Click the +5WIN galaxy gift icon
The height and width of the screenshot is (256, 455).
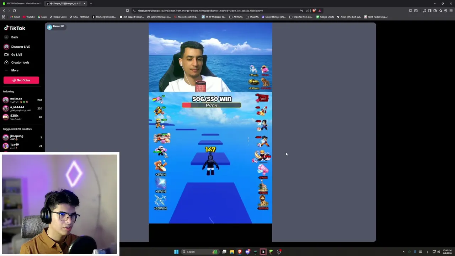point(161,183)
